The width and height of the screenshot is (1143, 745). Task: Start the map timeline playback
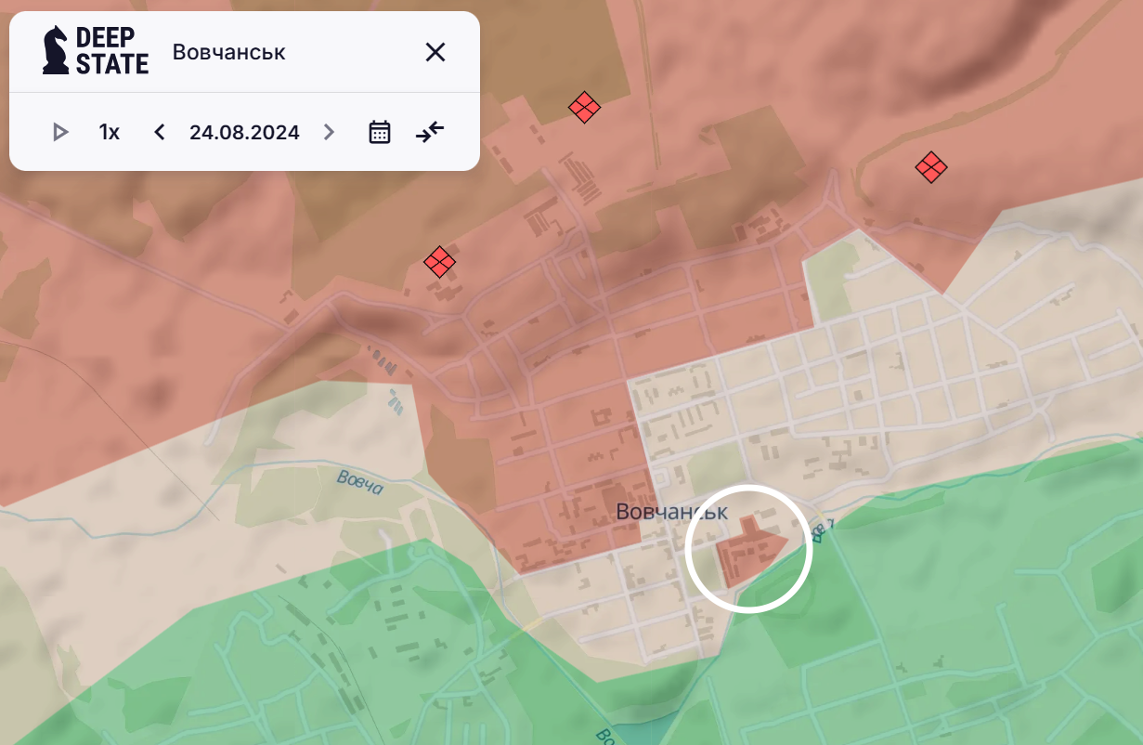pyautogui.click(x=61, y=132)
